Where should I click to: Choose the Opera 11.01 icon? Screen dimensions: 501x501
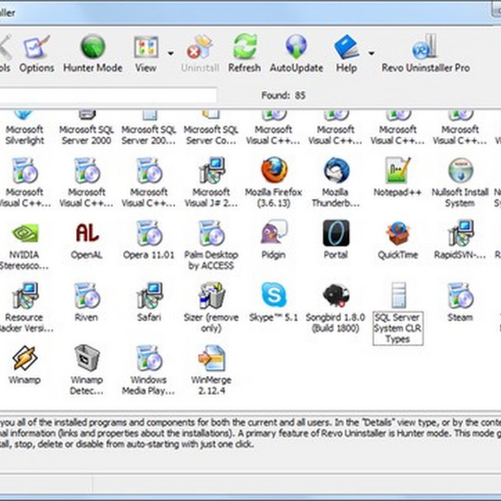point(149,232)
